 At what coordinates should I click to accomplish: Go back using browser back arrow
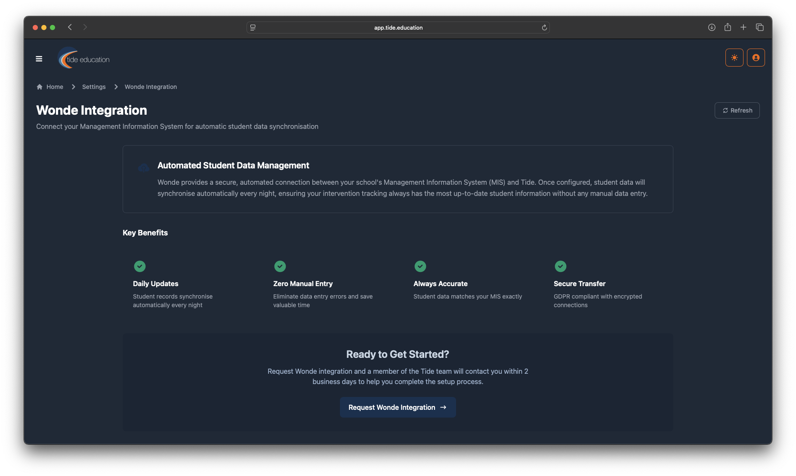pos(70,27)
